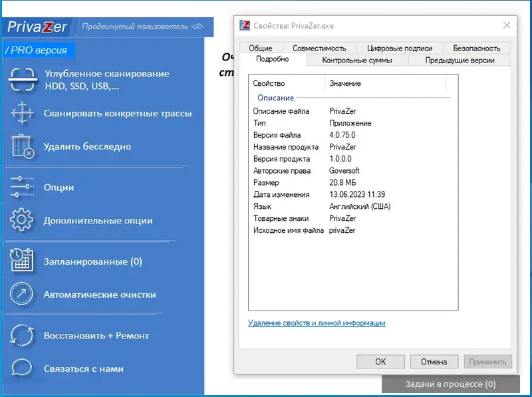532x397 pixels.
Task: Open 'Восстановить + Ремонт' restore icon
Action: (x=23, y=336)
